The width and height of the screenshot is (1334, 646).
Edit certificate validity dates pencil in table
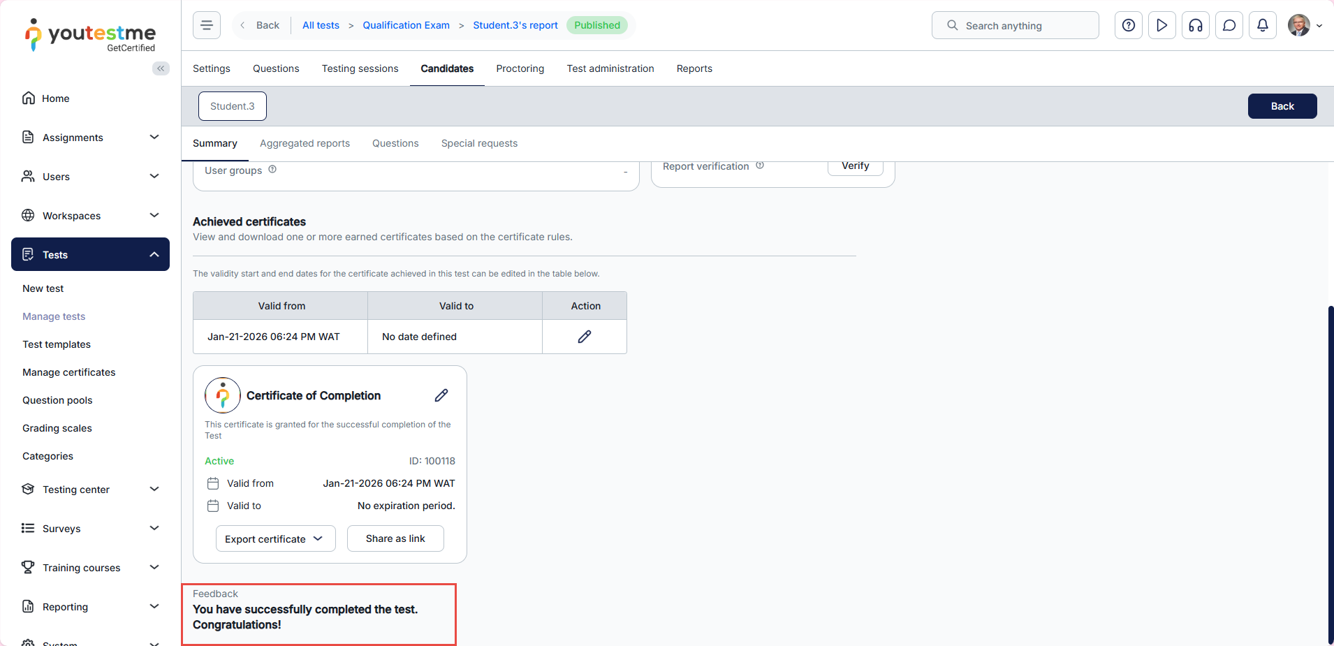pos(585,337)
